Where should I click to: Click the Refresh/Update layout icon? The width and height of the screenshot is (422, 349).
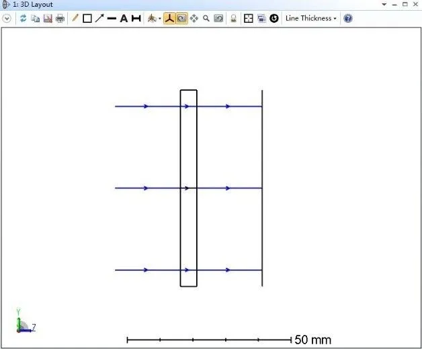(x=23, y=18)
